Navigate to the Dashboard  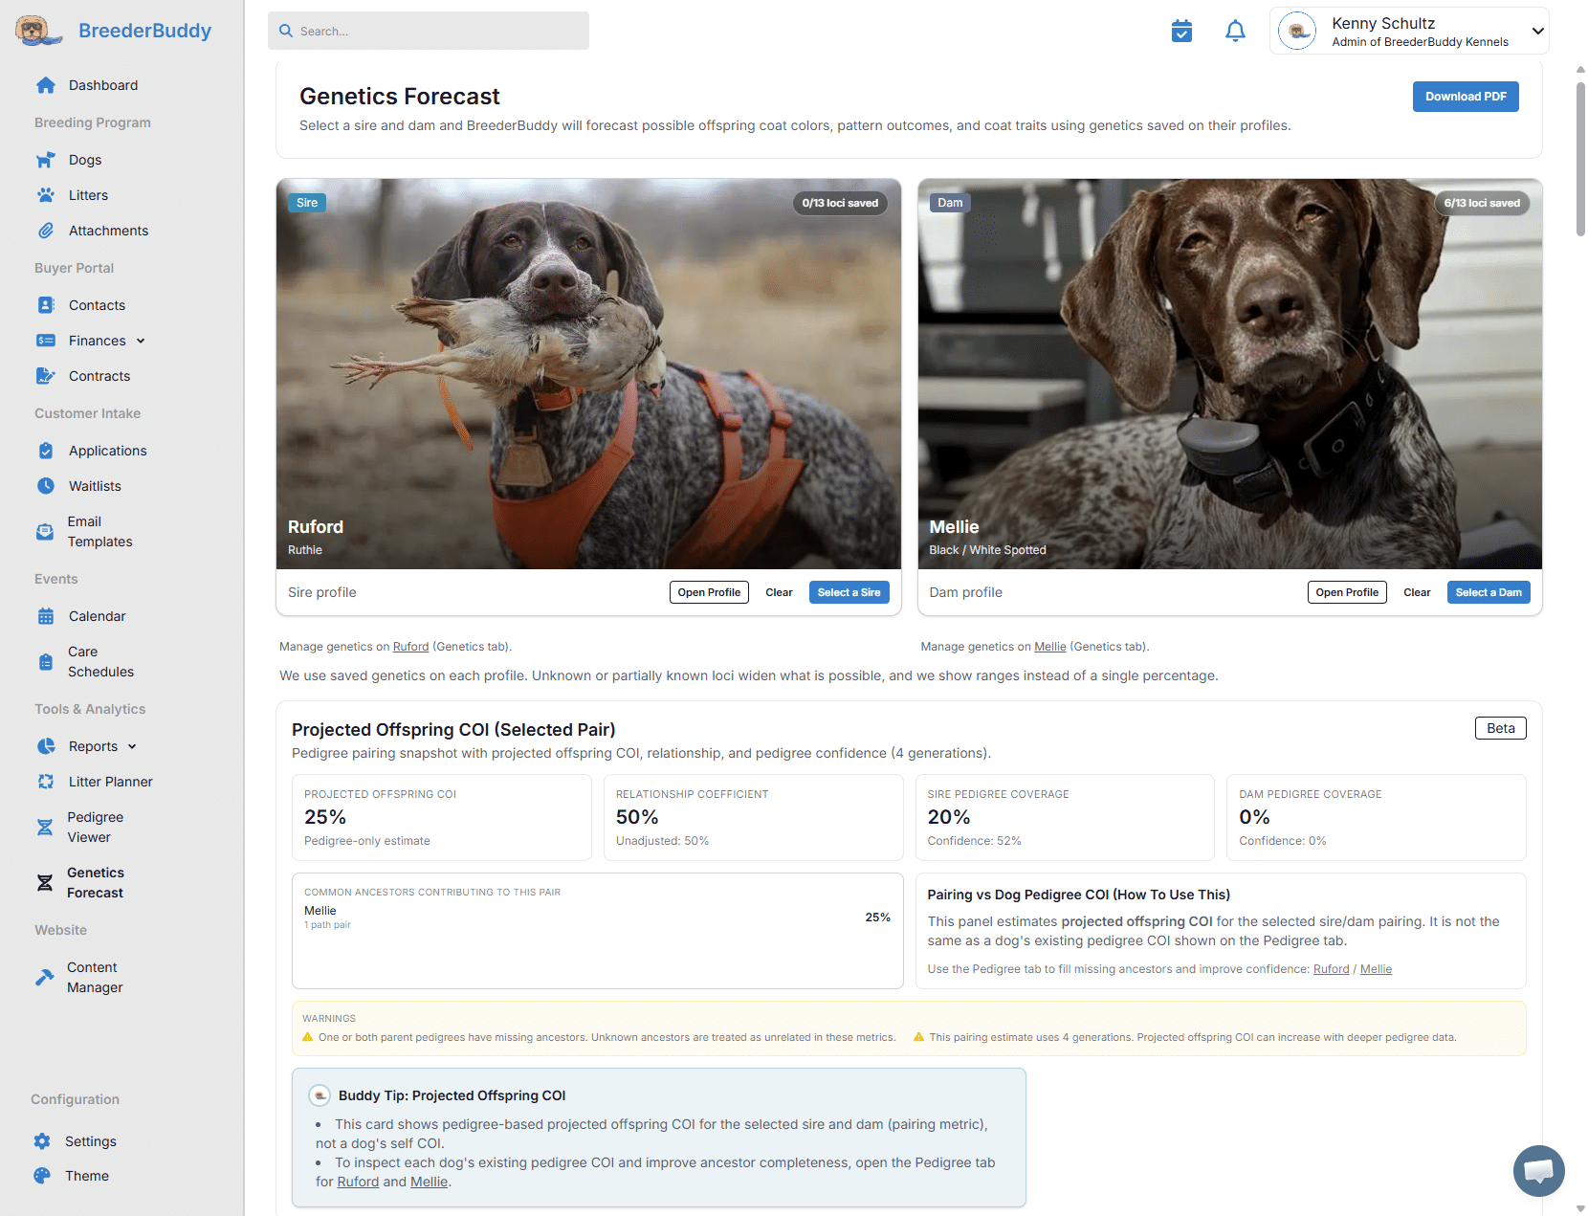pyautogui.click(x=102, y=85)
